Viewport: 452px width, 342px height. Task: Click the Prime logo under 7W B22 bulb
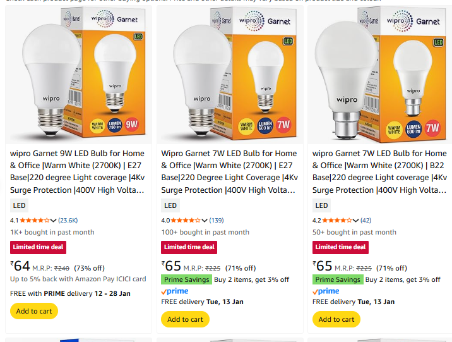coord(326,291)
